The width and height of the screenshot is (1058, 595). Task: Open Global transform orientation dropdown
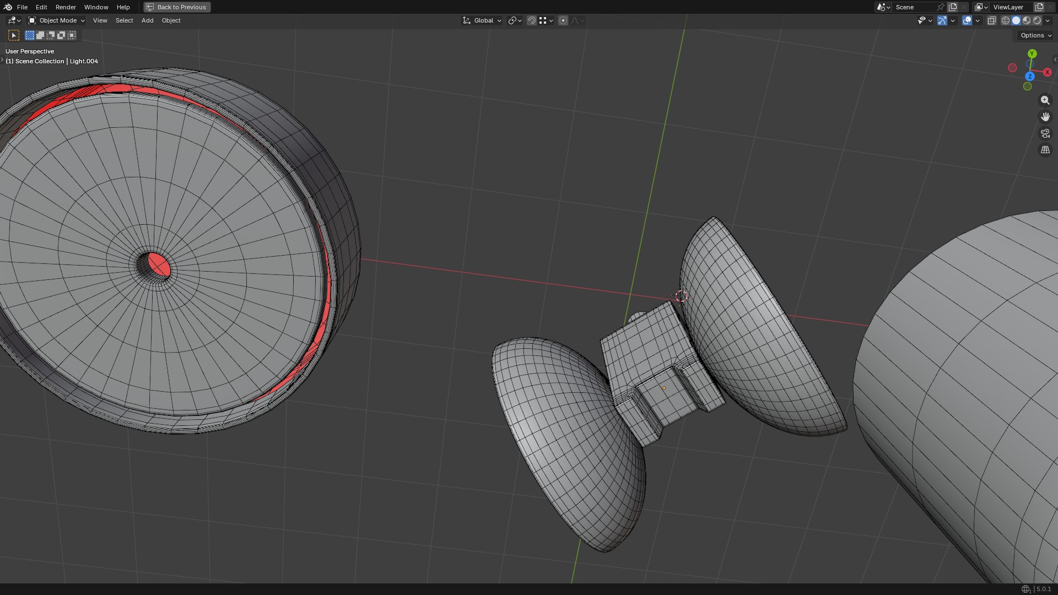[x=482, y=20]
